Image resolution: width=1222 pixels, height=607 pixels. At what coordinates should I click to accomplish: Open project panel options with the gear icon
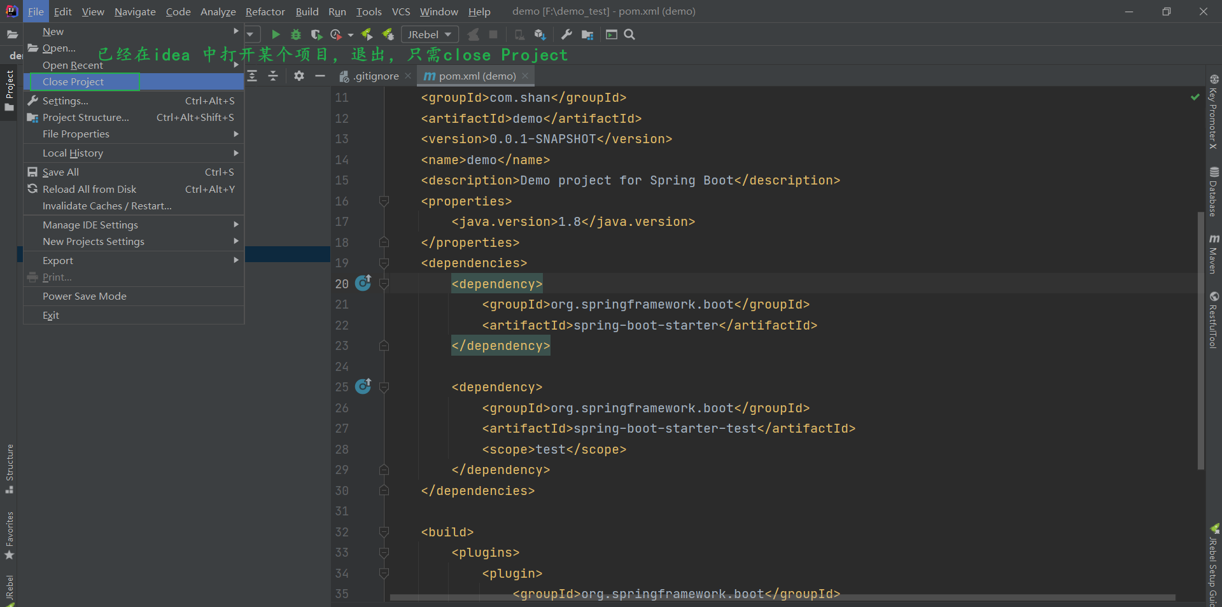299,76
